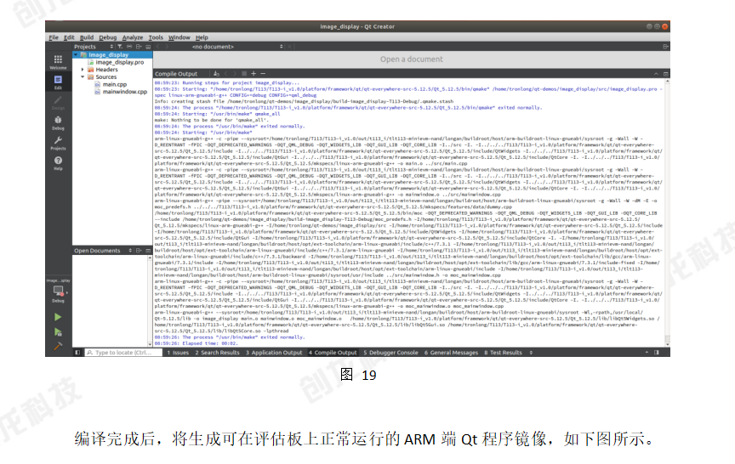Go forward in editor history
735x464 pixels.
pyautogui.click(x=167, y=47)
